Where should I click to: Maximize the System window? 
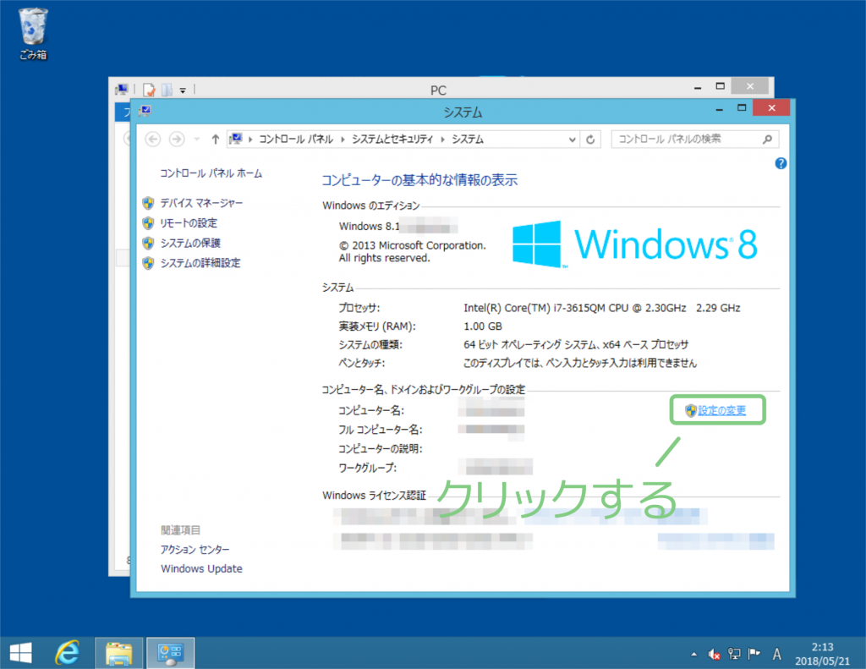click(x=742, y=108)
